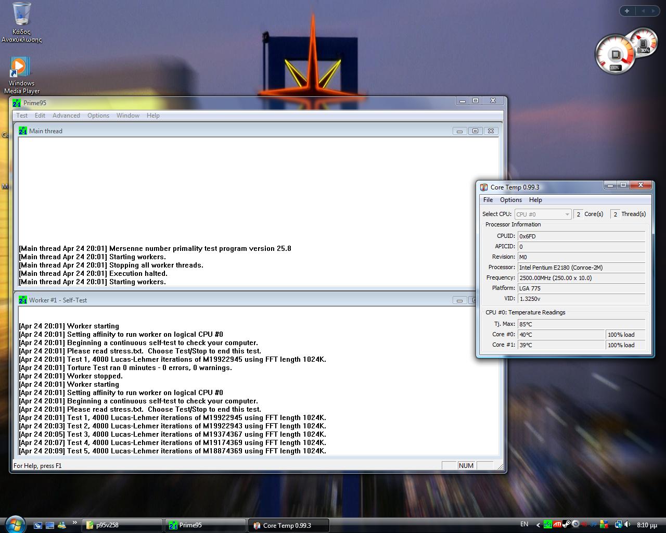Open the Window menu in Prime95
The height and width of the screenshot is (533, 666).
[x=128, y=116]
